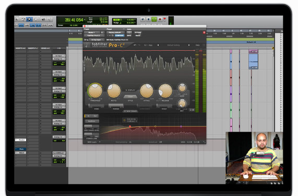
Task: Click the first transport button left of Stop
Action: 142,19
